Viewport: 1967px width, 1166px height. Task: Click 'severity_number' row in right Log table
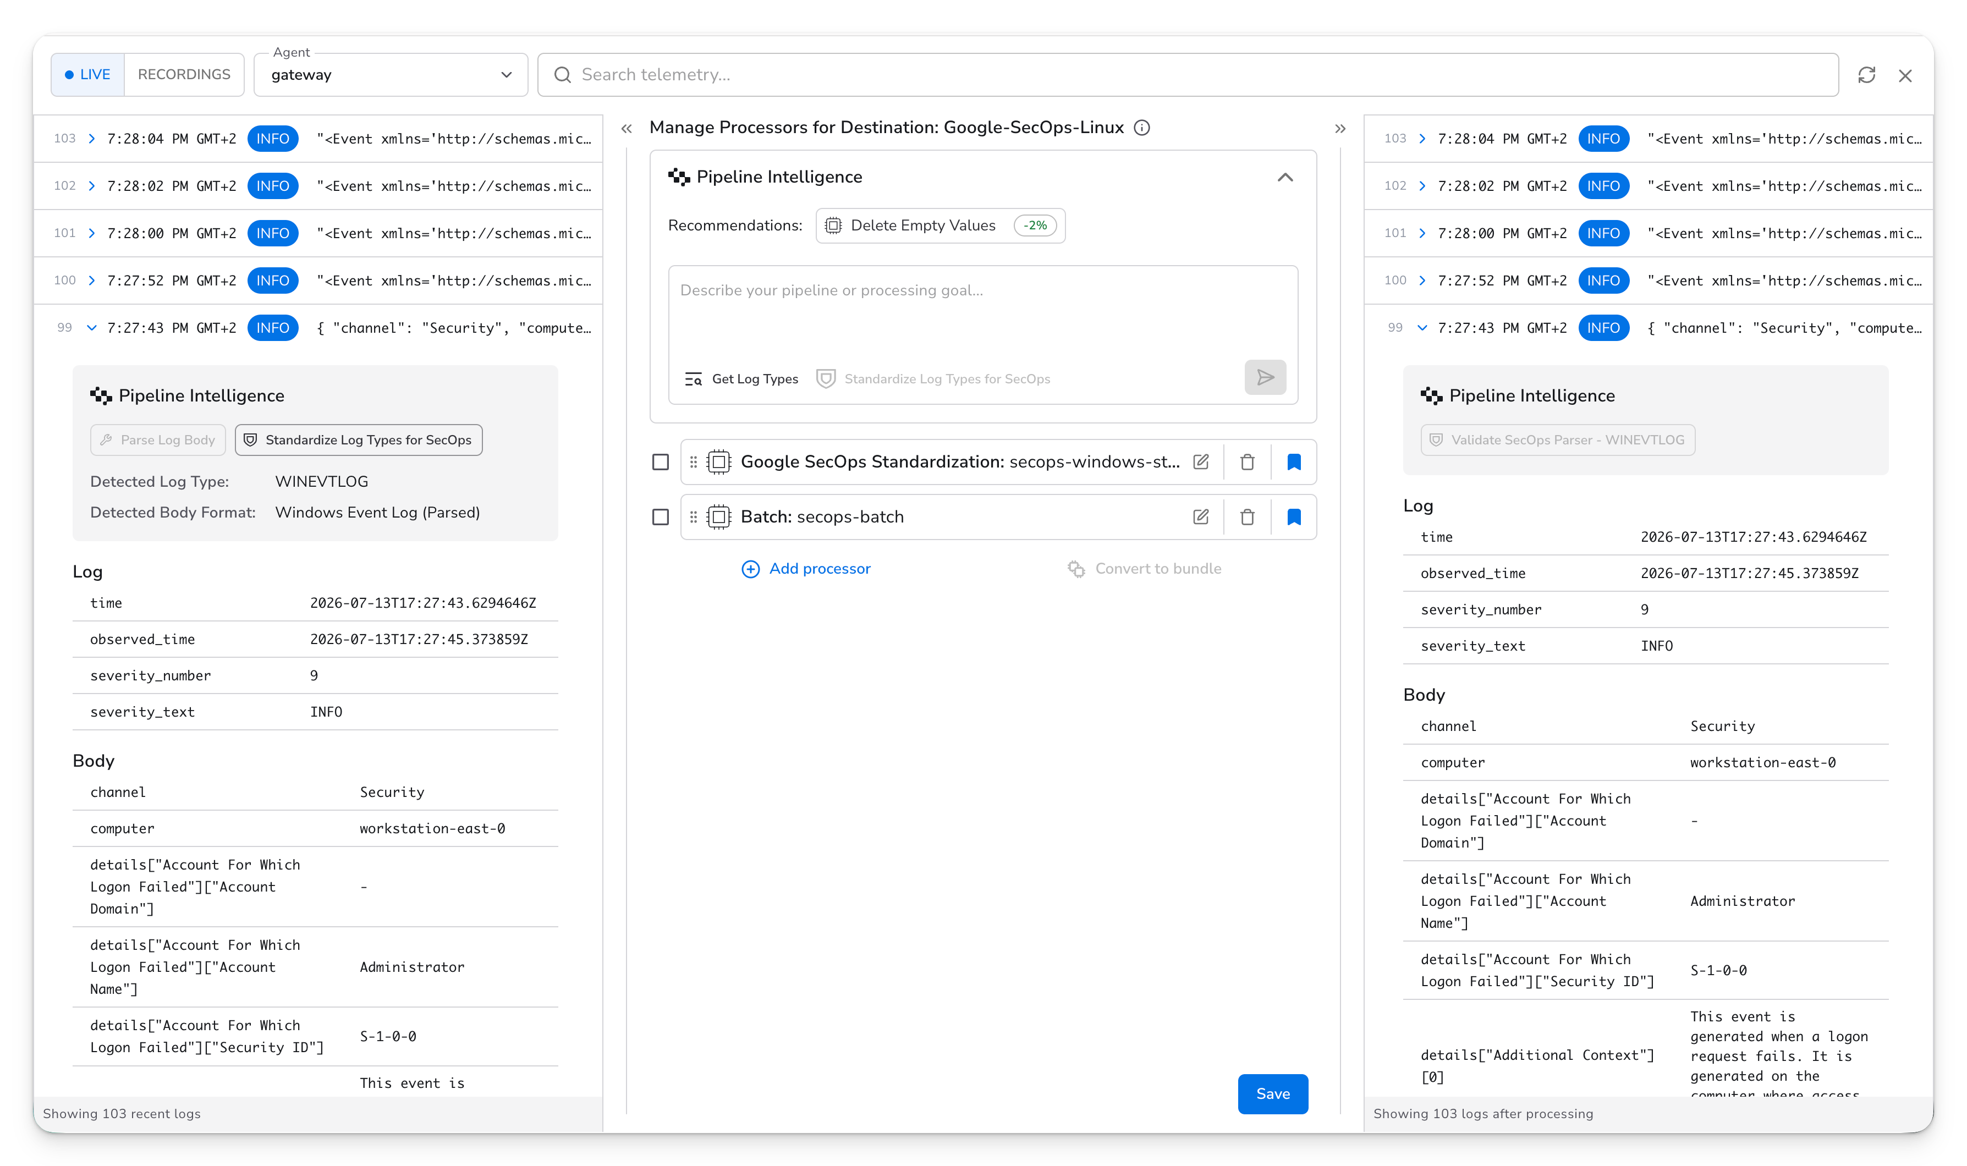pos(1646,610)
